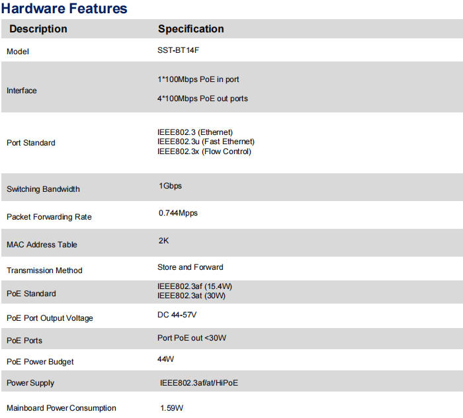463x418 pixels.
Task: Click the Description column header
Action: pos(38,29)
